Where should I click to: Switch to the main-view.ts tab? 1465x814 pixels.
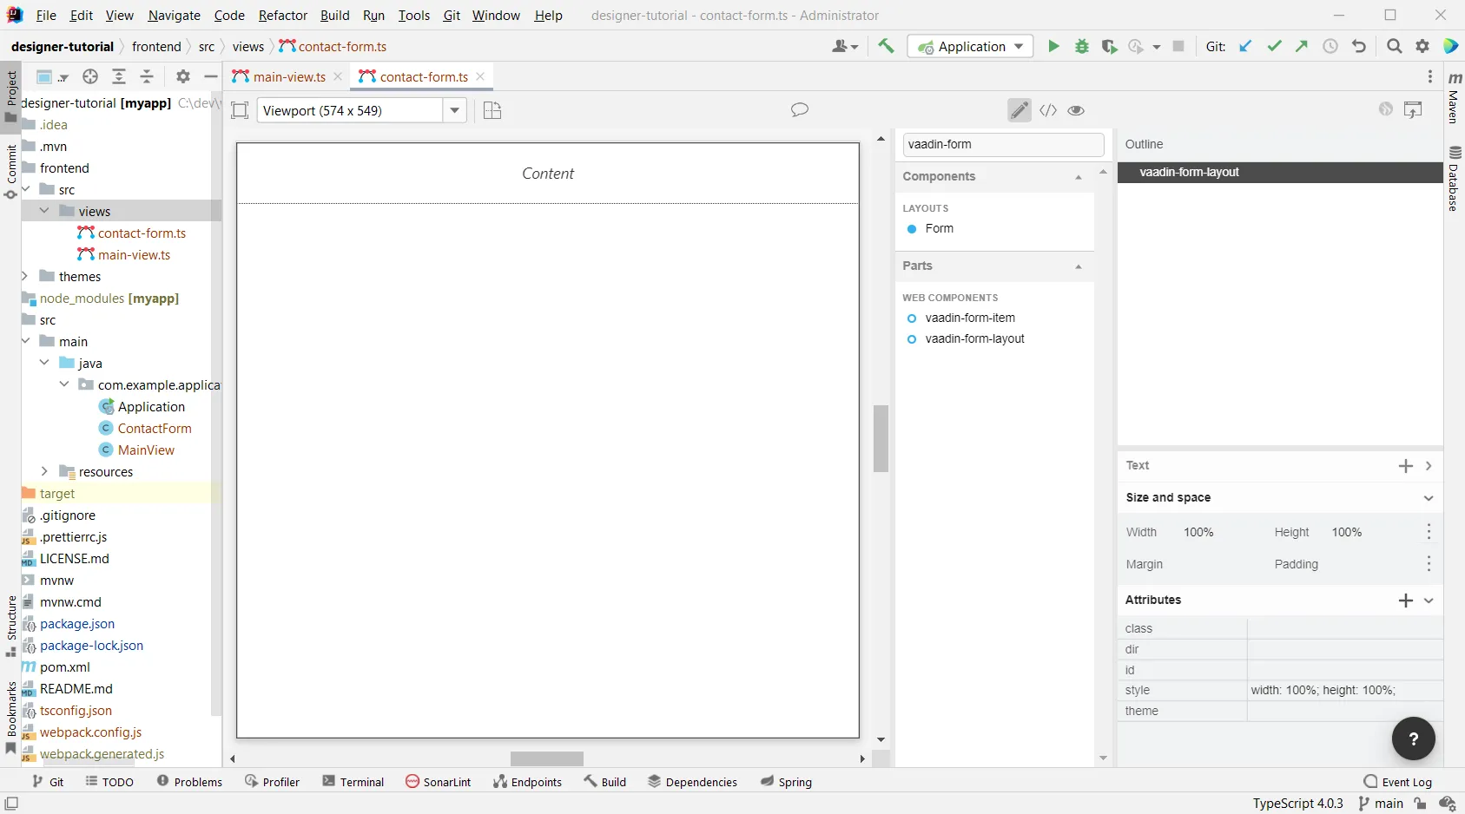click(x=287, y=76)
